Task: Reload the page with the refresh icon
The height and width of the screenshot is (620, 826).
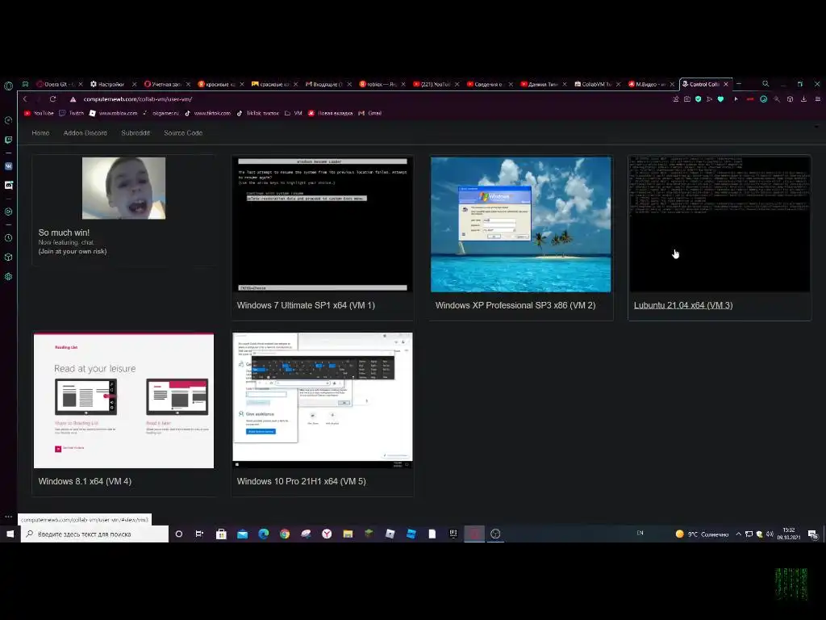Action: tap(52, 99)
